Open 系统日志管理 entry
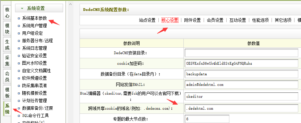Viewport: 301px width, 123px height. pos(34,48)
